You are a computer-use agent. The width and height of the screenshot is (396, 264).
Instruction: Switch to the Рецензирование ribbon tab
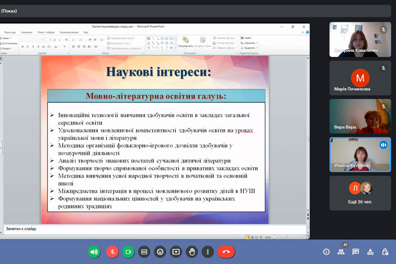click(x=69, y=32)
